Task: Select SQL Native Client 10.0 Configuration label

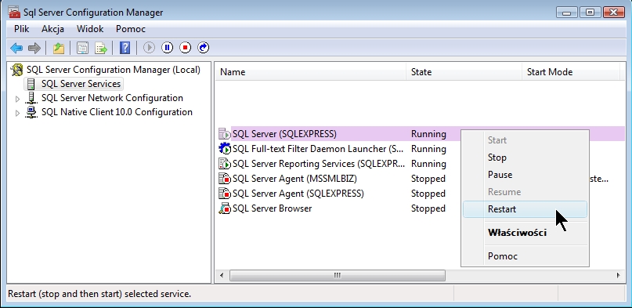Action: [117, 112]
